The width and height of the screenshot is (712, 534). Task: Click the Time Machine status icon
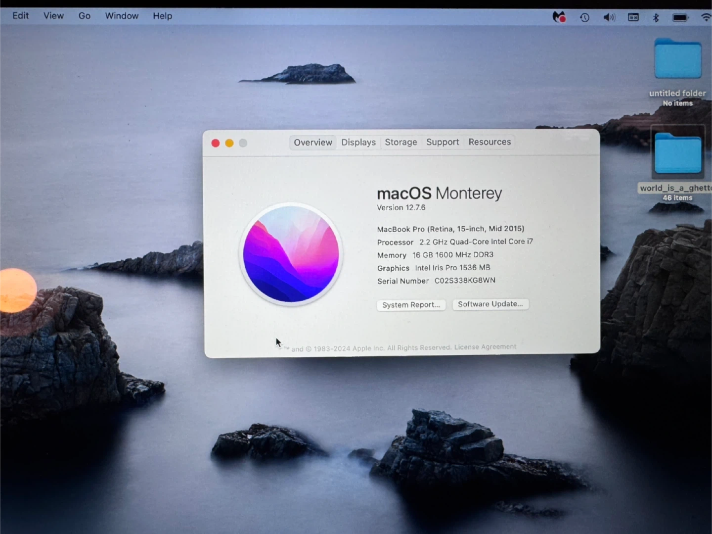click(x=584, y=17)
